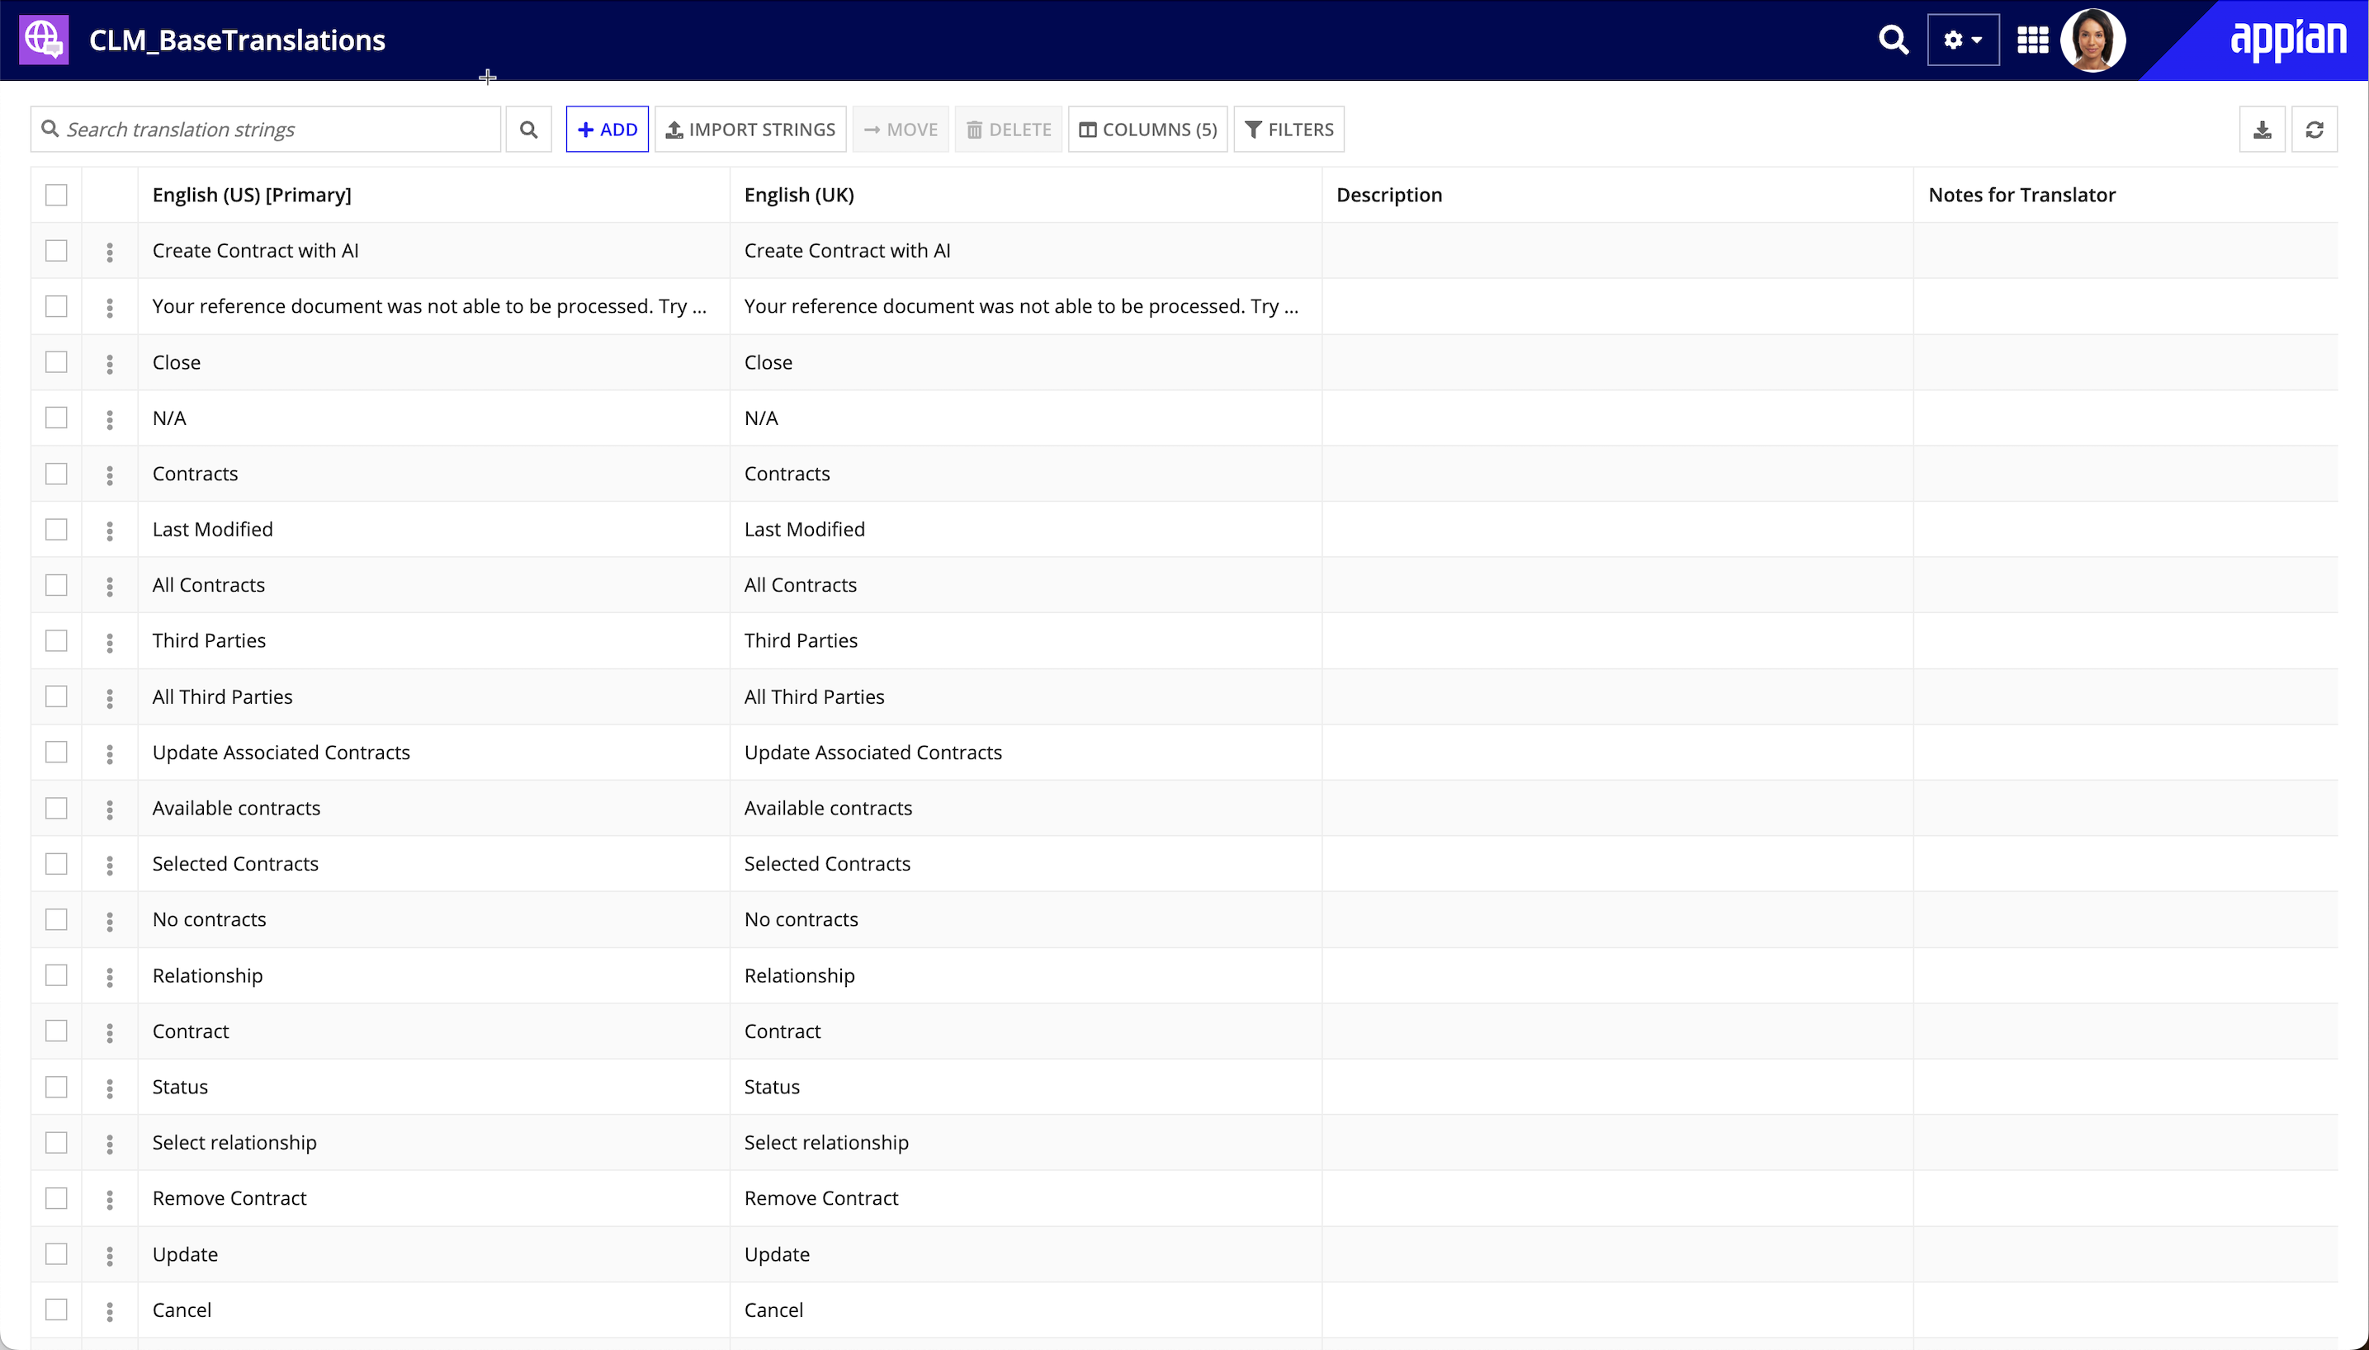This screenshot has height=1350, width=2369.
Task: Open options menu for Select relationship row
Action: (x=110, y=1145)
